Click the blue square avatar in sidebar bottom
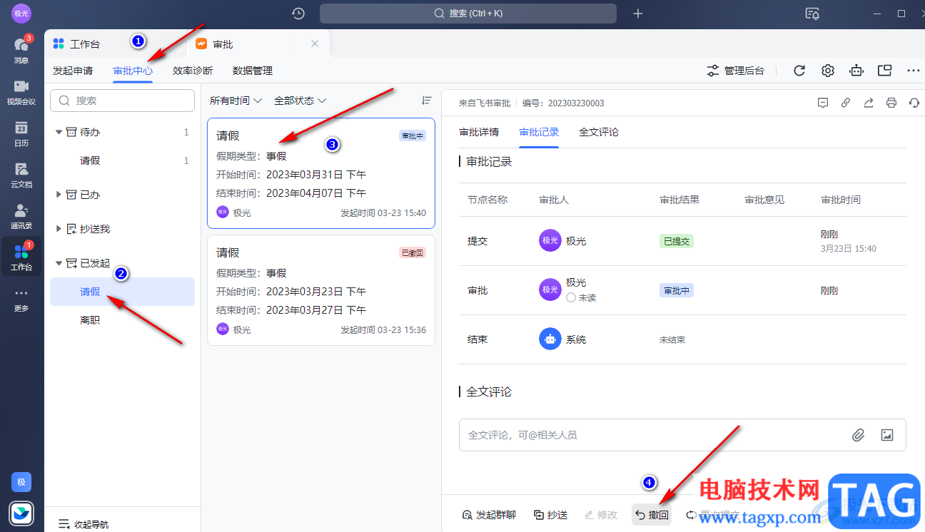Viewport: 925px width, 532px height. coord(21,482)
